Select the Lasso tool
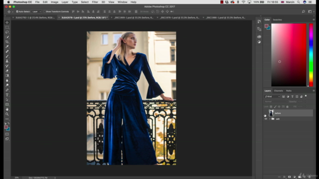Screen dimensions: 319x179 (7, 32)
